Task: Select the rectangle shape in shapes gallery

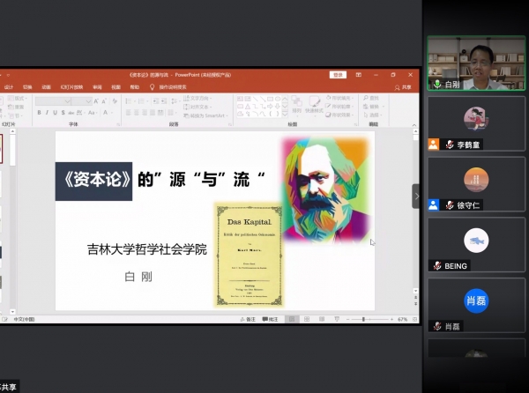Action: click(270, 99)
